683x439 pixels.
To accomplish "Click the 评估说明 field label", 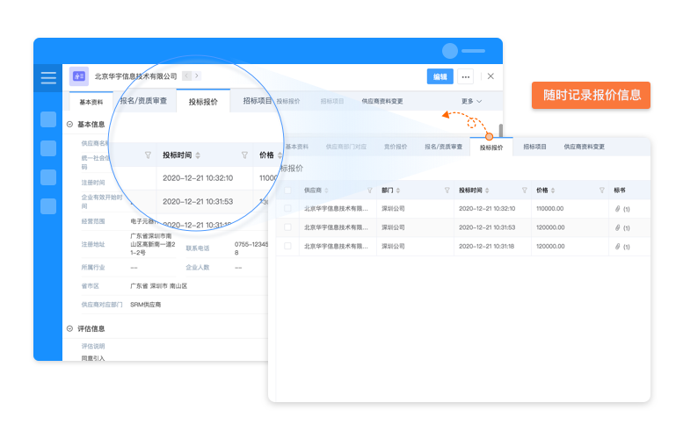I will pos(93,346).
